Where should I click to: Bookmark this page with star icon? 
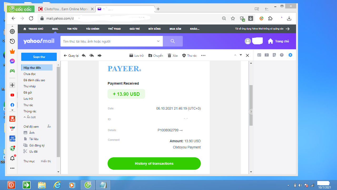pos(233,18)
